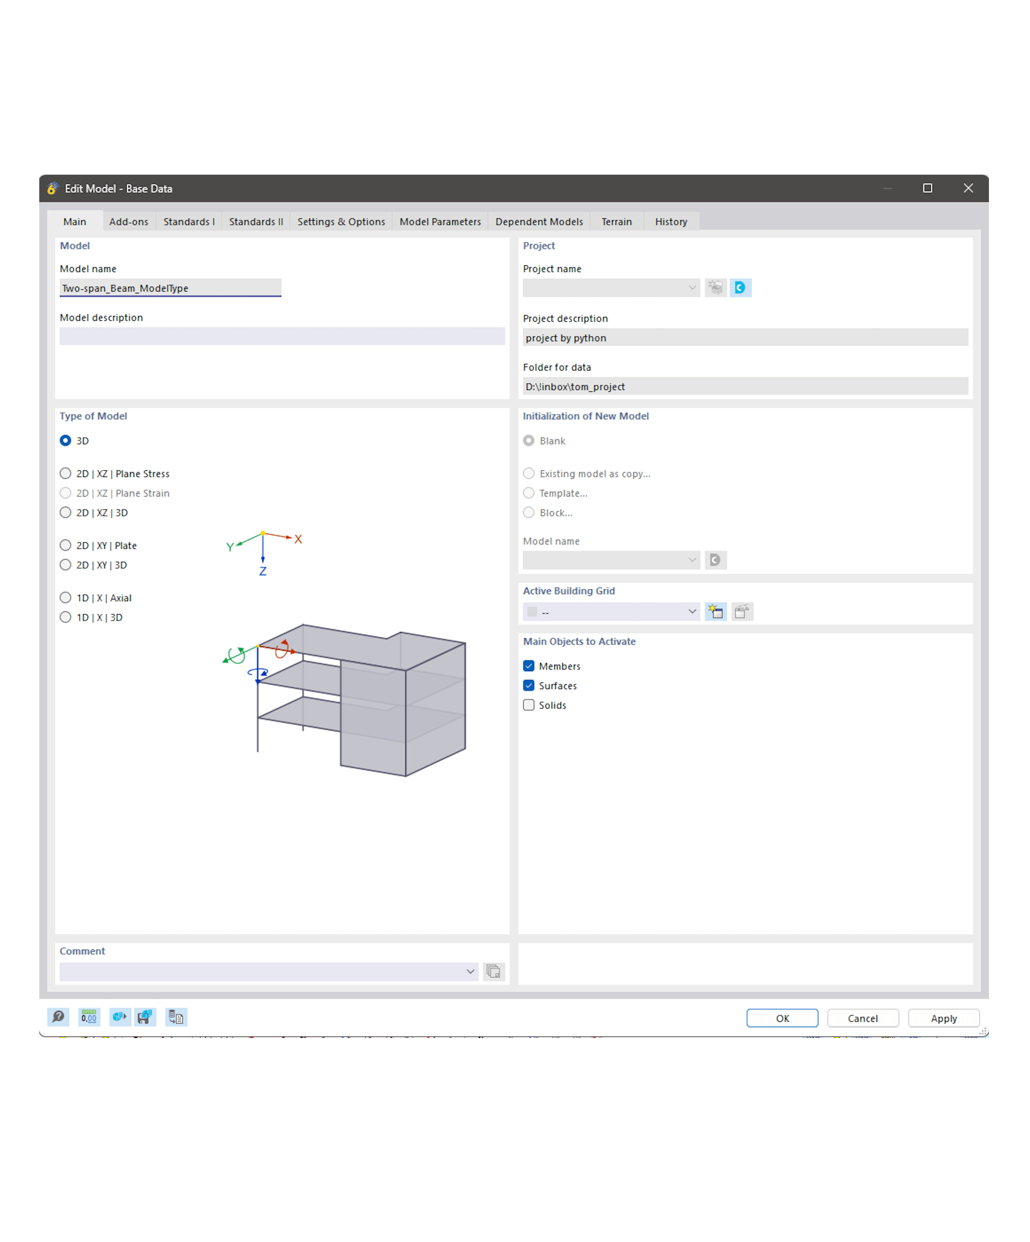Viewport: 1030px width, 1242px height.
Task: Select the 2D | XZ | Plane Stress option
Action: 65,474
